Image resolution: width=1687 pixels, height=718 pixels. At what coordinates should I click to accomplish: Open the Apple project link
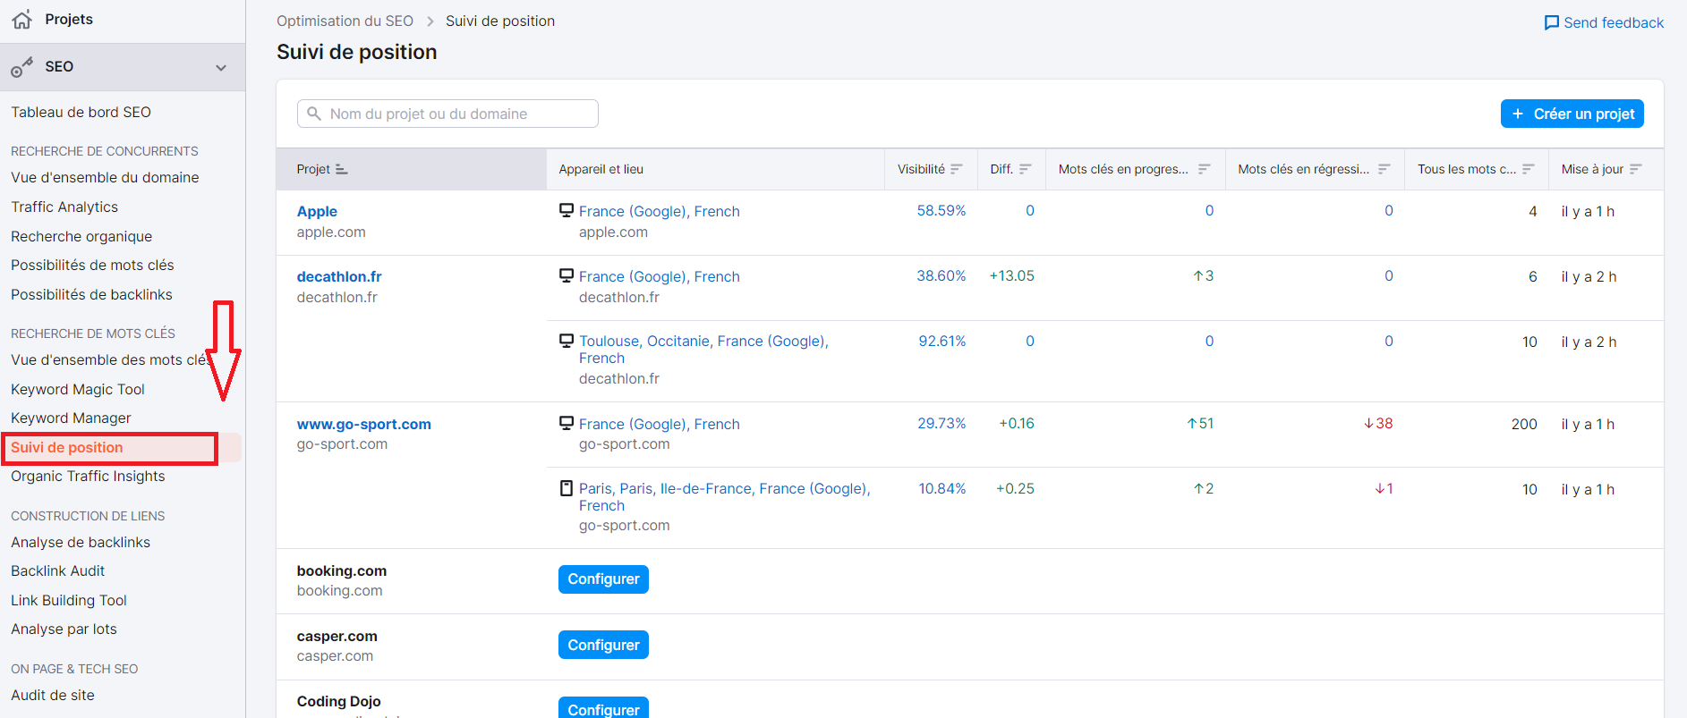click(x=317, y=211)
